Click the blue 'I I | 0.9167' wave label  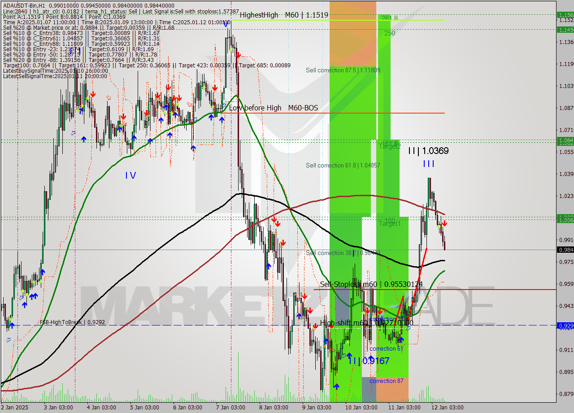(x=368, y=360)
